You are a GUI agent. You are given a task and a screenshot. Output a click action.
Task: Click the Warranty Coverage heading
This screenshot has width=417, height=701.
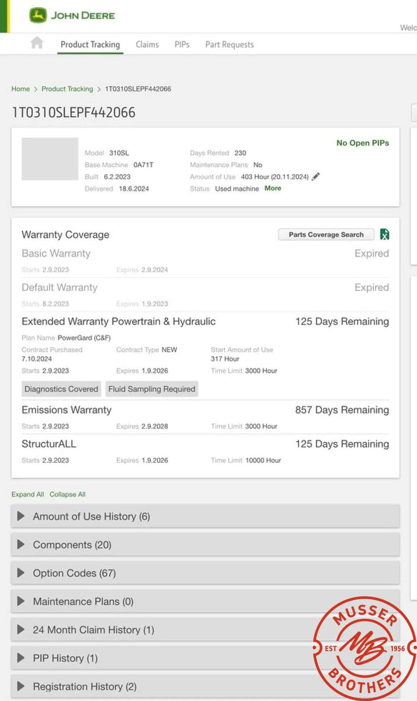tap(65, 235)
